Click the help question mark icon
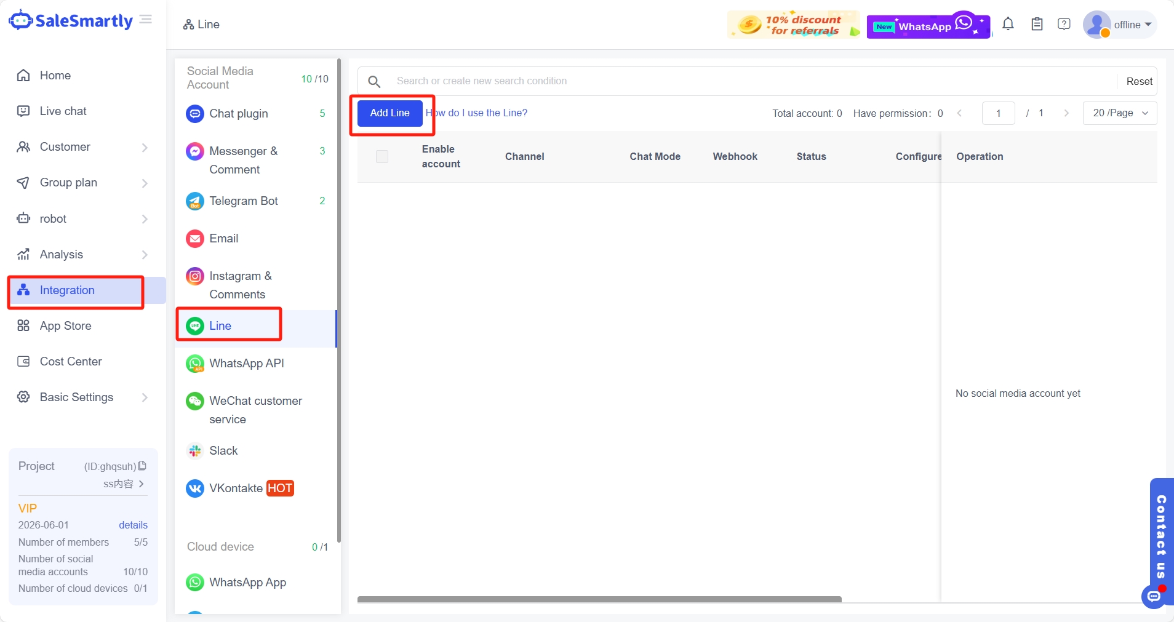Screen dimensions: 1174x622 1064,24
